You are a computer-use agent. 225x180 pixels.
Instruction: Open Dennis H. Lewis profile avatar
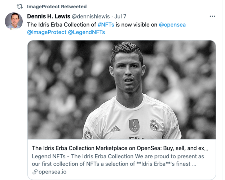(x=14, y=21)
